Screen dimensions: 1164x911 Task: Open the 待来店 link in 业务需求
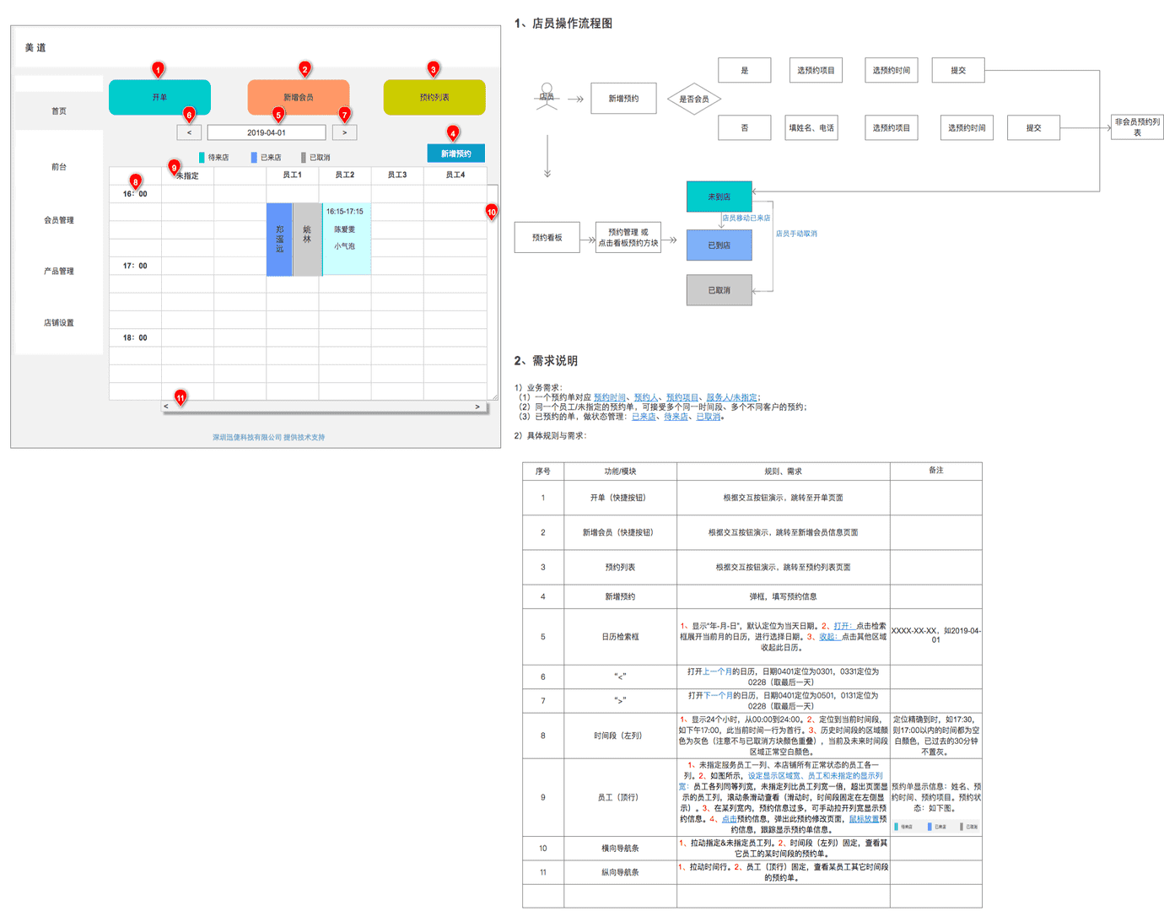[676, 417]
